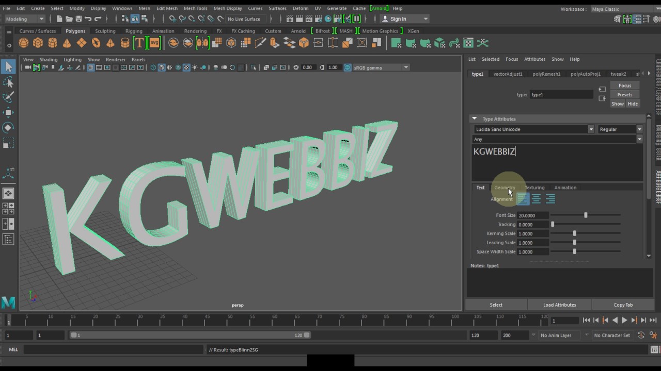Click the play forward button

click(624, 321)
